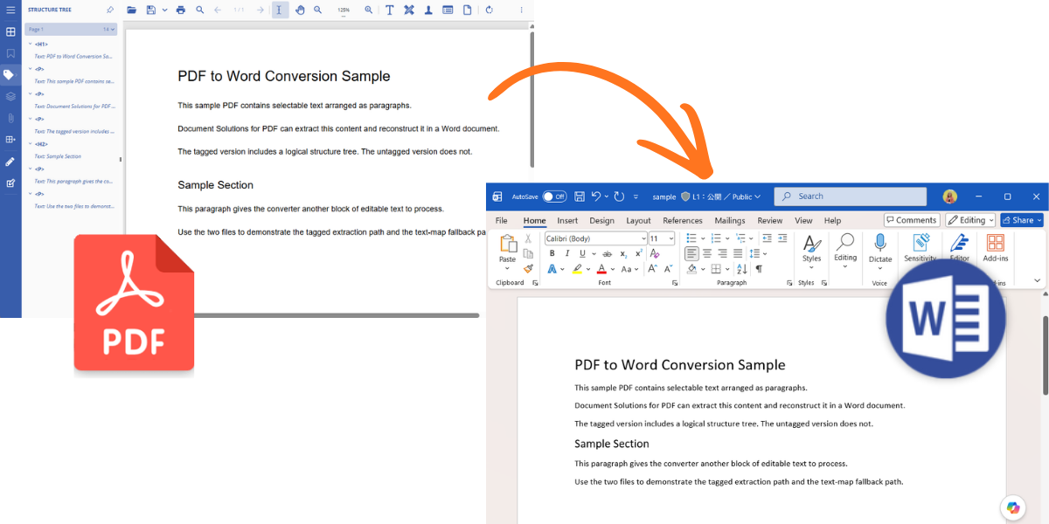Viewport: 1049px width, 524px height.
Task: Select the structure tree tag icon in sidebar
Action: tap(10, 74)
